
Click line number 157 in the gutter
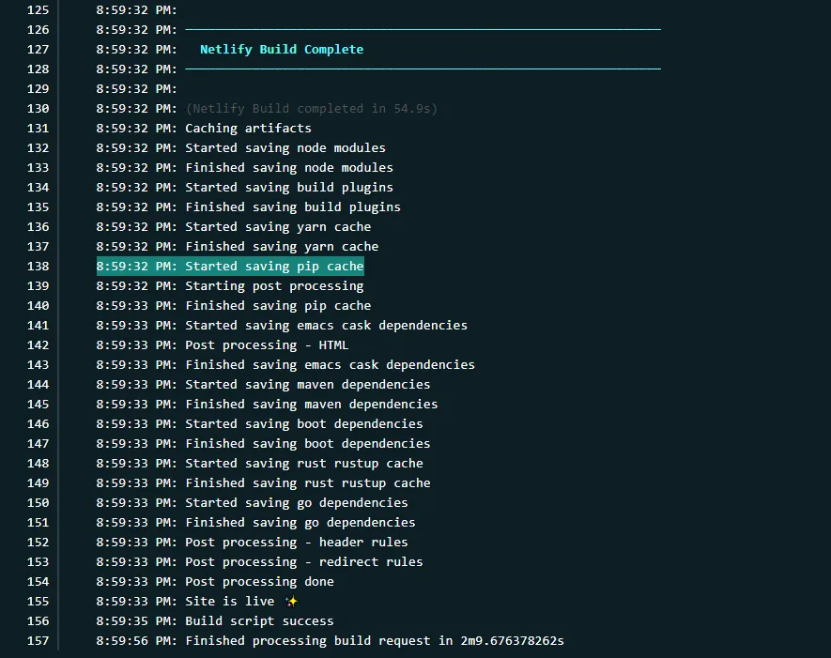coord(38,641)
